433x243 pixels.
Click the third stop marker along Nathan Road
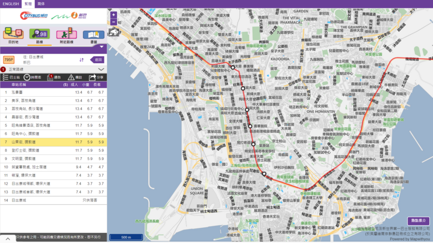coord(247,110)
